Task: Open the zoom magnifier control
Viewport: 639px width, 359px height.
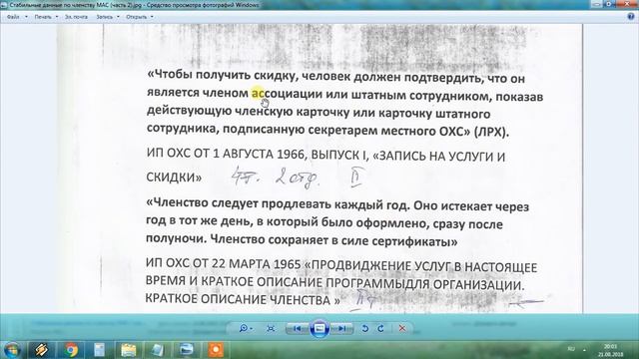Action: pos(246,328)
